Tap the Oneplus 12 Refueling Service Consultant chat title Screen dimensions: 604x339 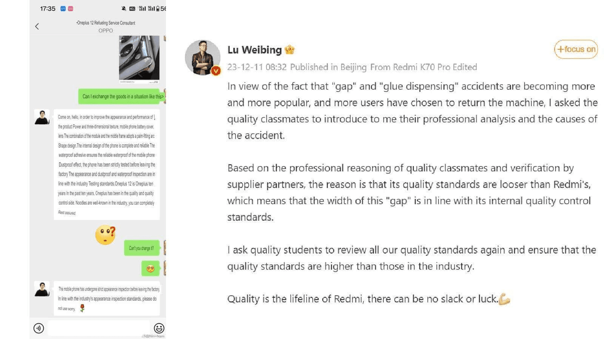[105, 23]
